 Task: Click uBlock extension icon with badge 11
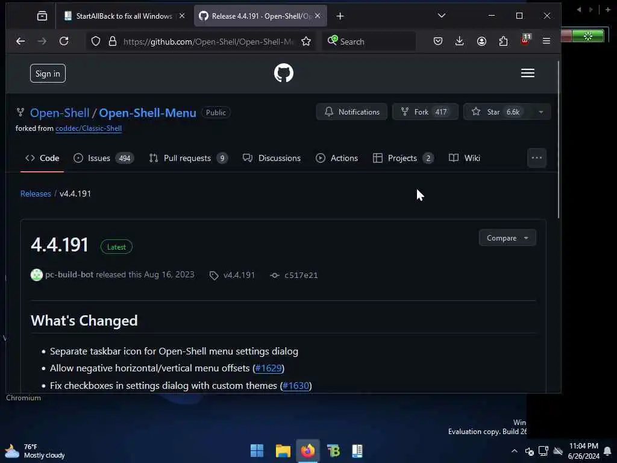click(x=525, y=40)
